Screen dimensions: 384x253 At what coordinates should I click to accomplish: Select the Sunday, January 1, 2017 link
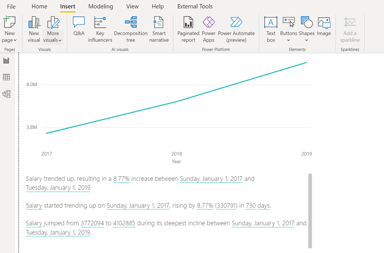(211, 178)
